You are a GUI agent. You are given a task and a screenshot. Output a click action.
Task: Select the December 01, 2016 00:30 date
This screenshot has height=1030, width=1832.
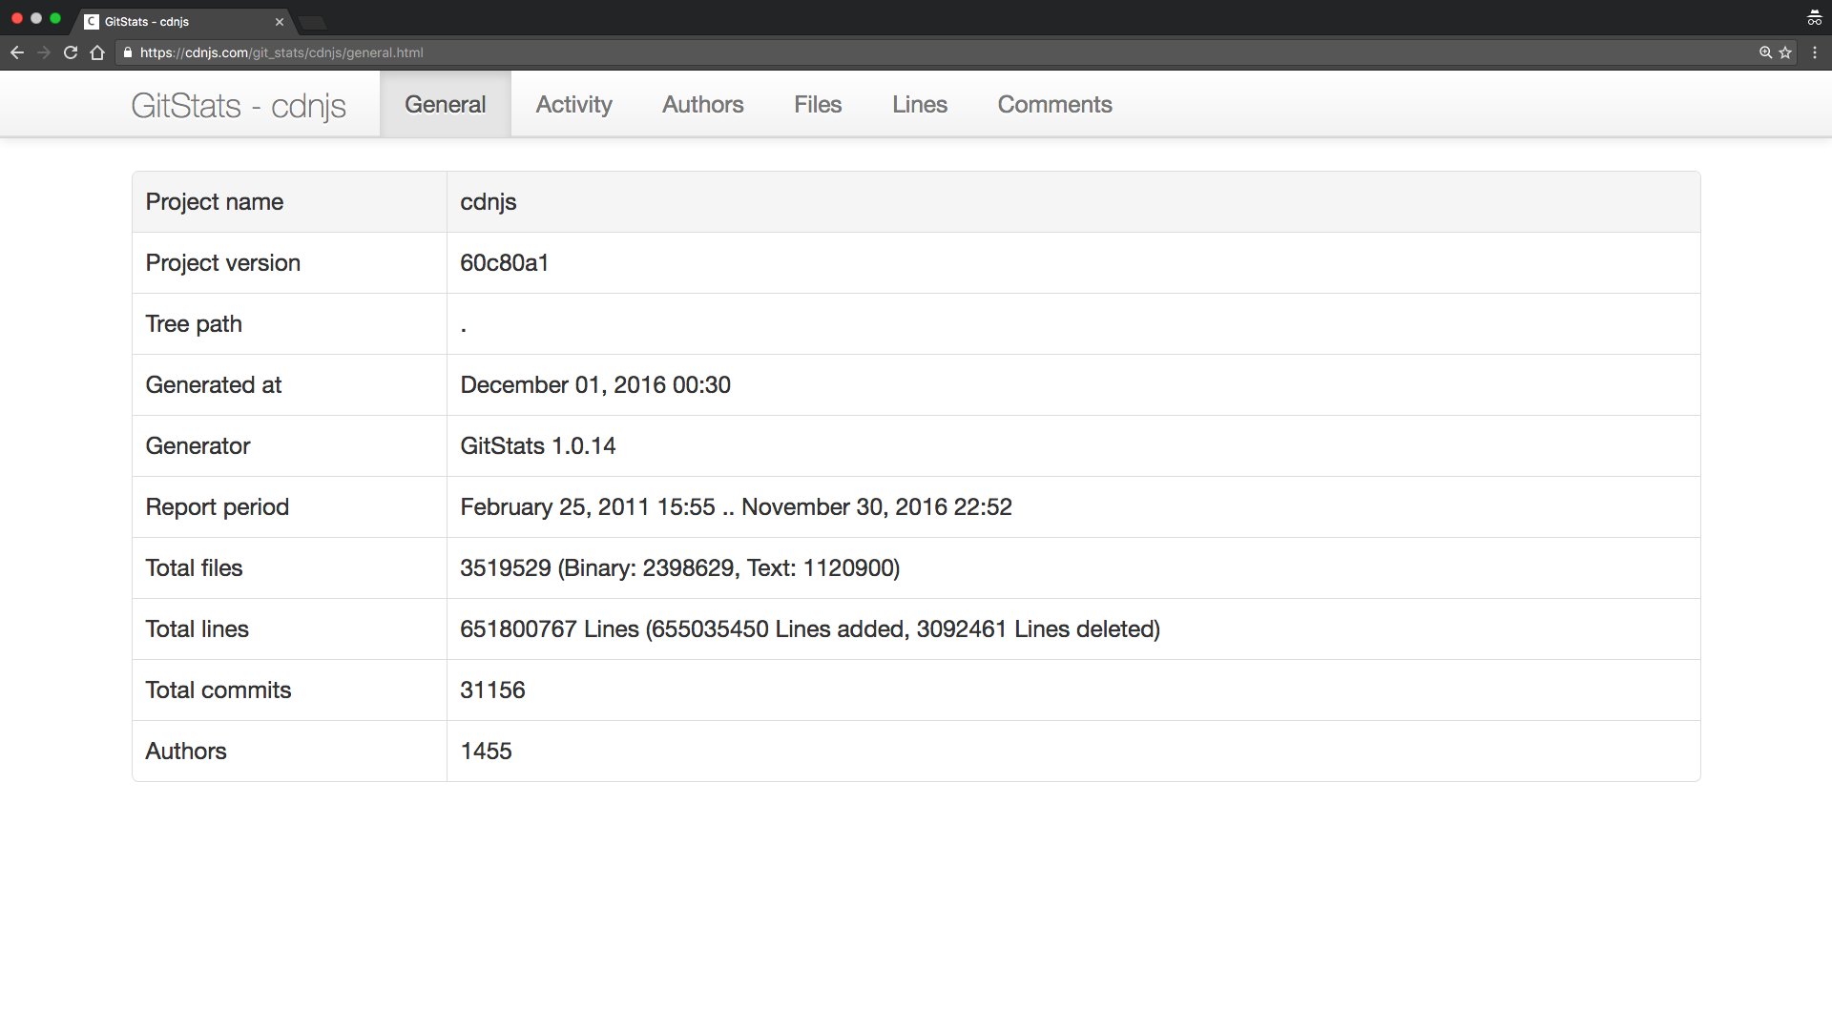[595, 385]
